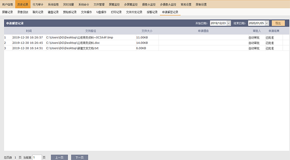Screen dimensions: 290x160
Task: Open the 文件操作 sub-tab
Action: (x=87, y=12)
